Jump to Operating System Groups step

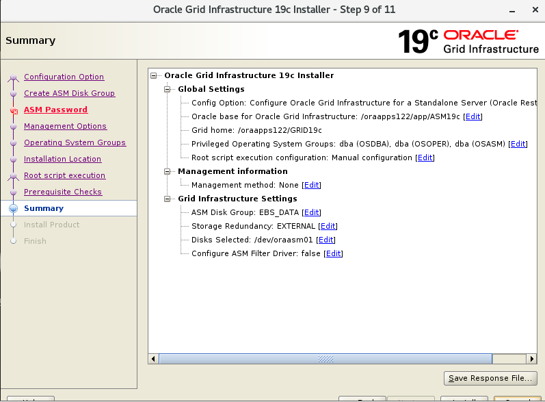click(75, 142)
